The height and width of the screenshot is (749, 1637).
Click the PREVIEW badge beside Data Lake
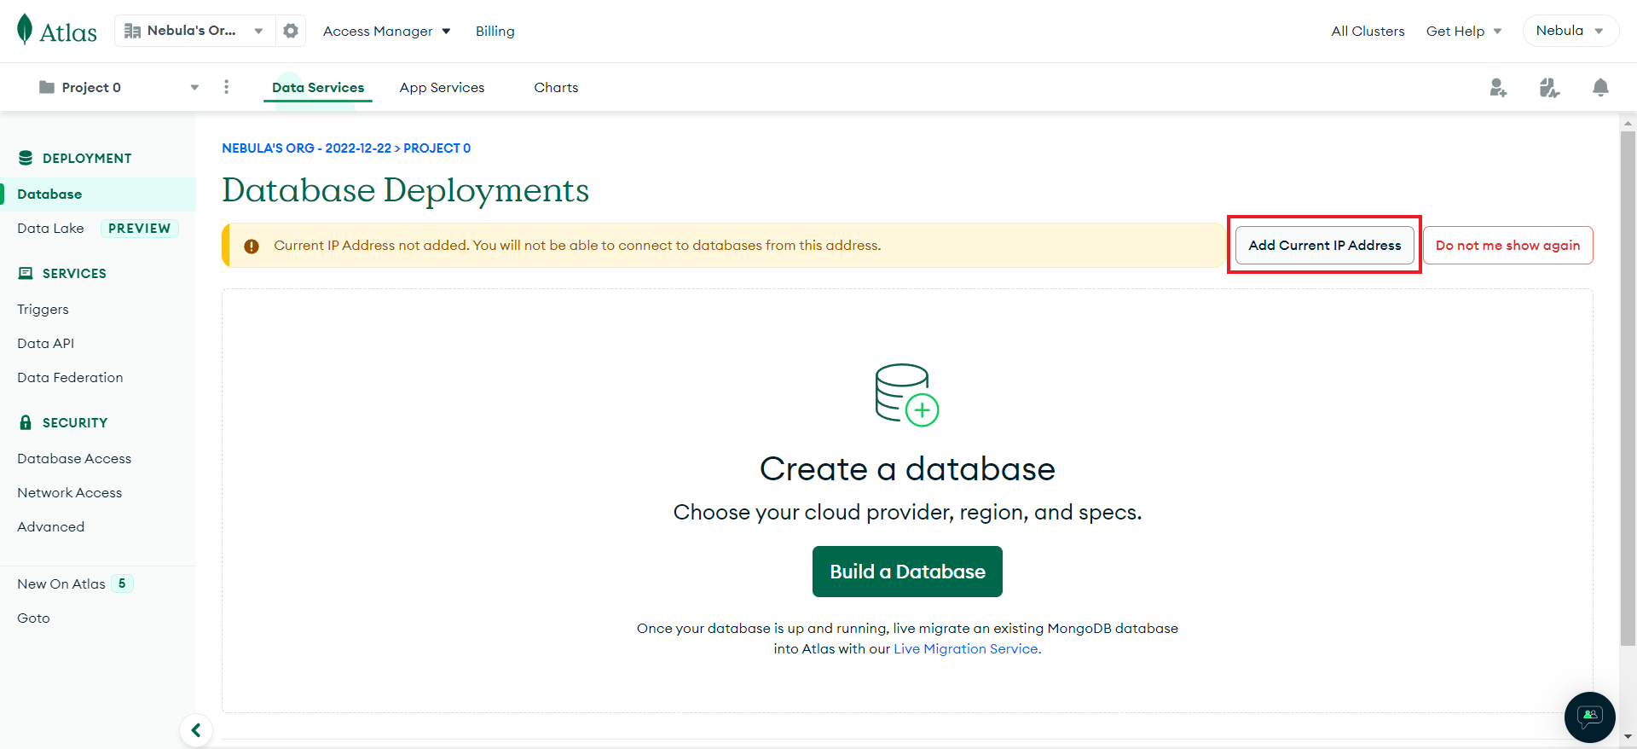tap(139, 228)
